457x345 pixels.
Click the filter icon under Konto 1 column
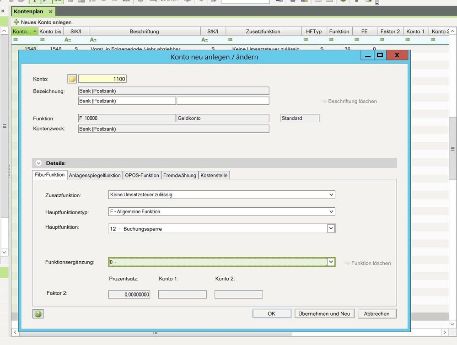pyautogui.click(x=408, y=39)
